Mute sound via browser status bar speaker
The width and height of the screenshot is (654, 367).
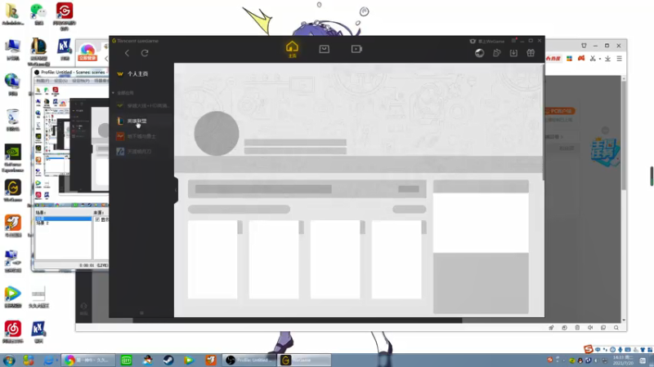(590, 328)
